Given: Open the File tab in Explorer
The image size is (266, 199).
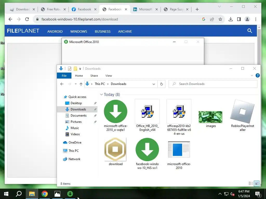Looking at the screenshot, I should point(64,76).
